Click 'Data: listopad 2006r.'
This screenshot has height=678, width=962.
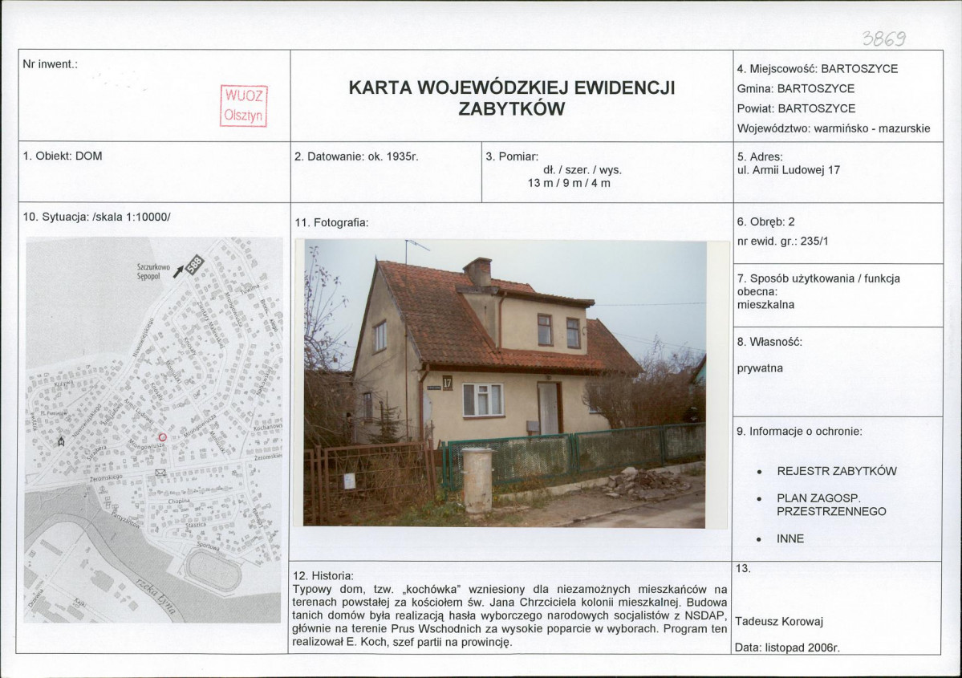coord(787,648)
